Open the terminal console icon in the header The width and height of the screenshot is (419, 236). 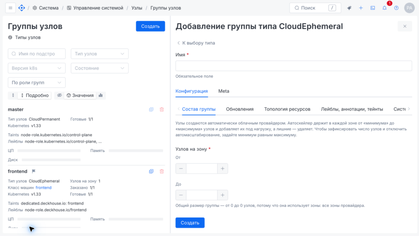pyautogui.click(x=373, y=8)
